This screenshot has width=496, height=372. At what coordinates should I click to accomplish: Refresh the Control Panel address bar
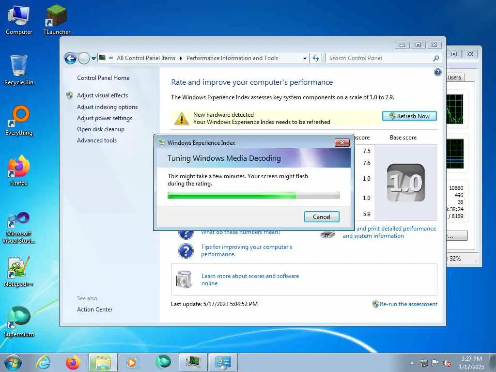pyautogui.click(x=316, y=58)
